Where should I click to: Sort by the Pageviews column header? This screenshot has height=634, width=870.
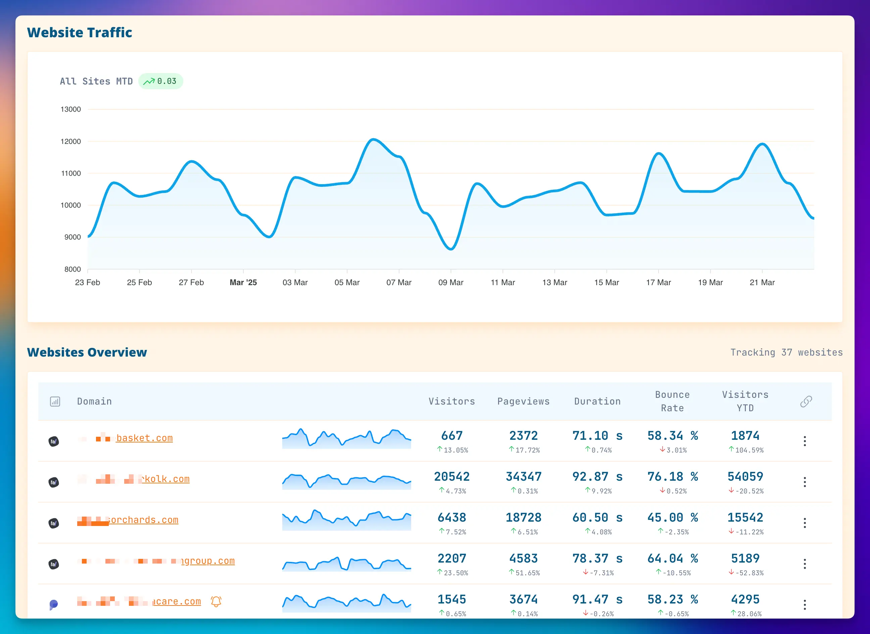(x=524, y=402)
